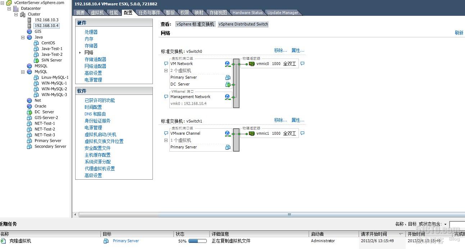Open the speech bubble info for VM Network
The width and height of the screenshot is (465, 249).
166,64
